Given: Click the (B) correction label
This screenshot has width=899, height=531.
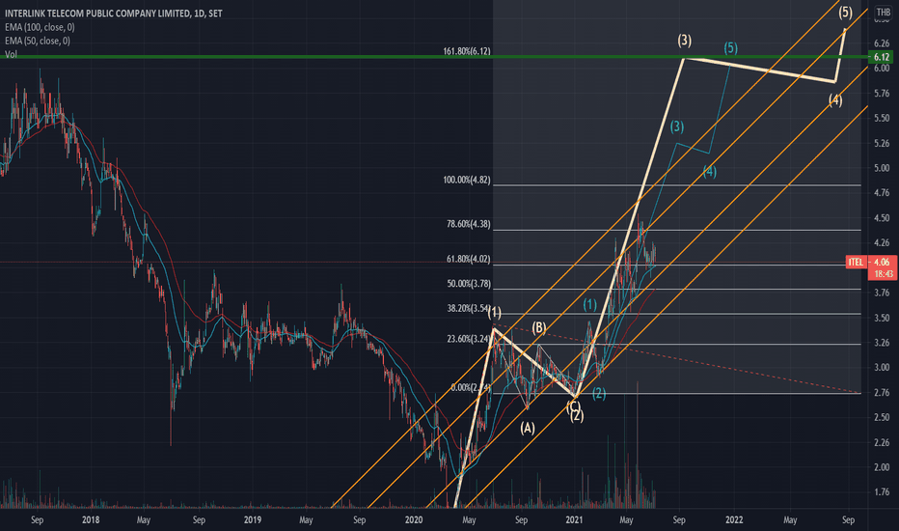Looking at the screenshot, I should (539, 327).
